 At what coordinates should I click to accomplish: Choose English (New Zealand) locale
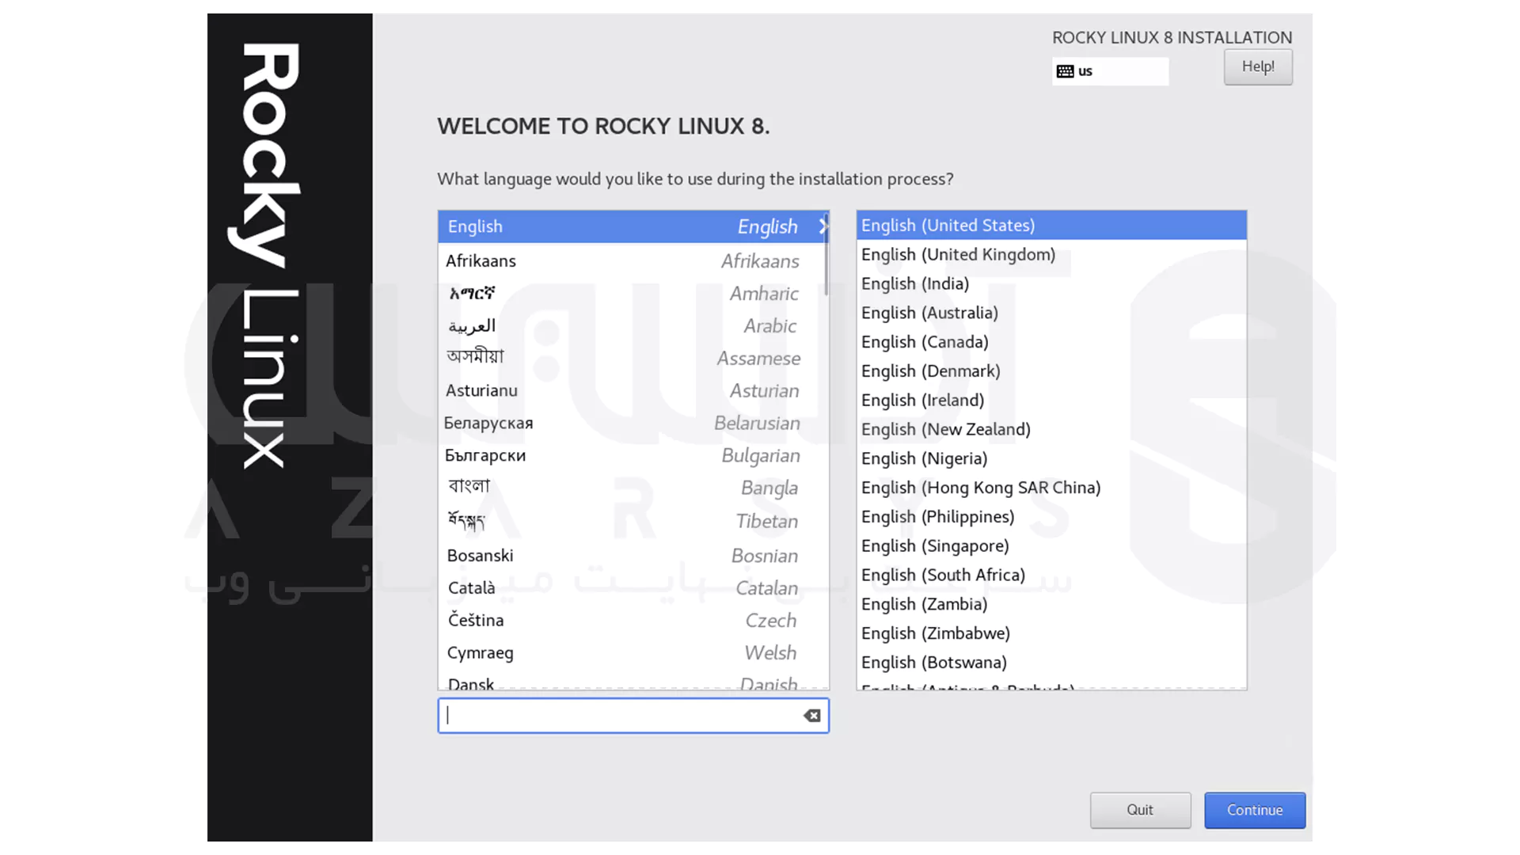[1051, 429]
